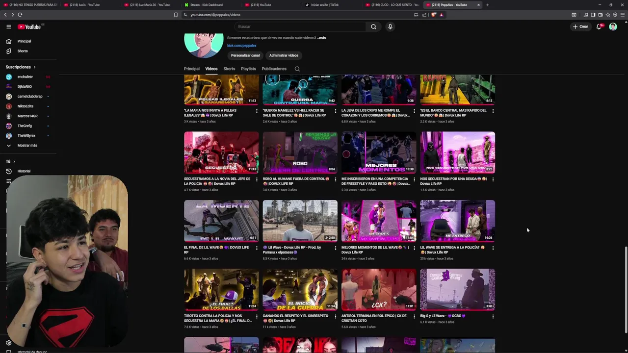Switch to the Publicaciones channel tab
This screenshot has height=353, width=628.
point(274,69)
